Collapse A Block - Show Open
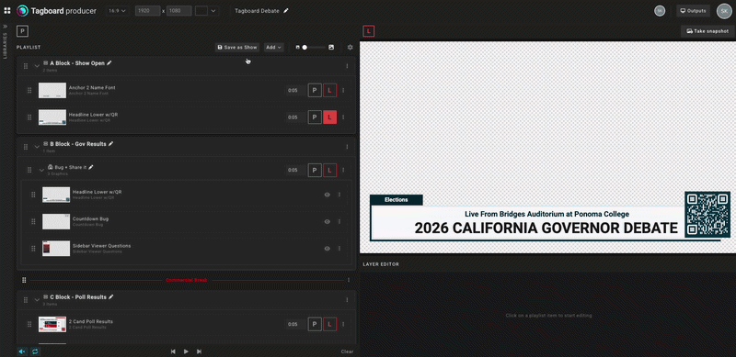736x357 pixels. (x=37, y=66)
